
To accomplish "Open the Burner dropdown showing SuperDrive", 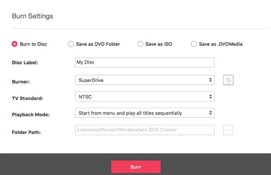I will (145, 80).
